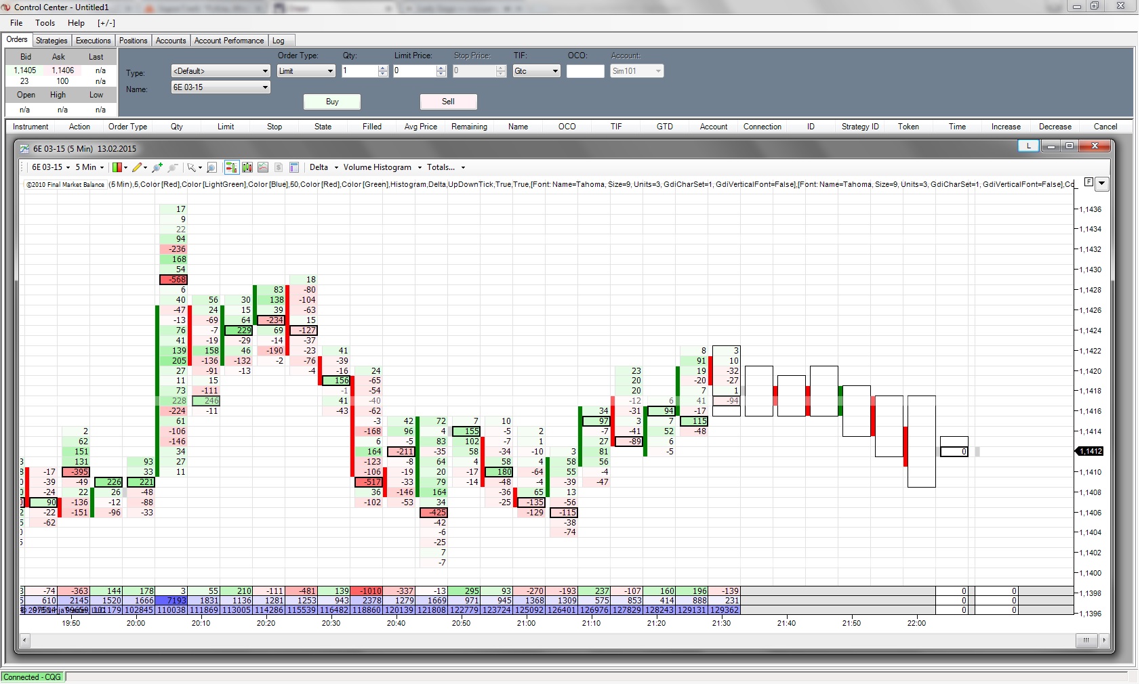The image size is (1140, 684).
Task: Expand the 6E 03-15 instrument selector in chart toolbar
Action: pos(51,167)
